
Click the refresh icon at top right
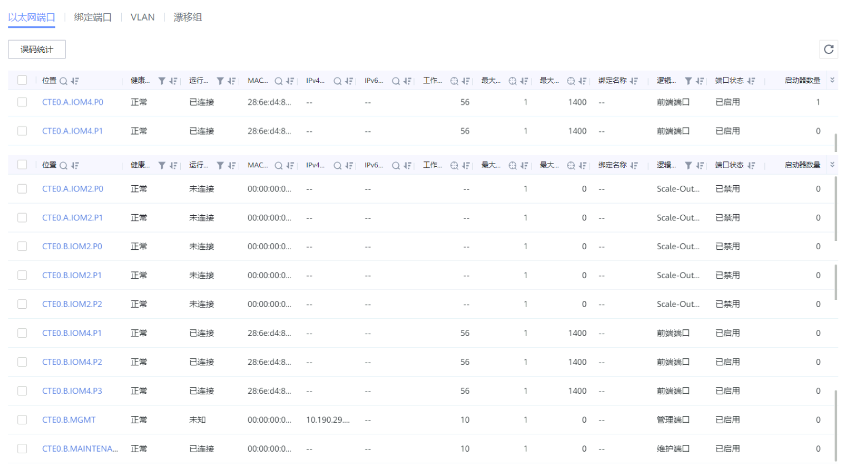(828, 50)
